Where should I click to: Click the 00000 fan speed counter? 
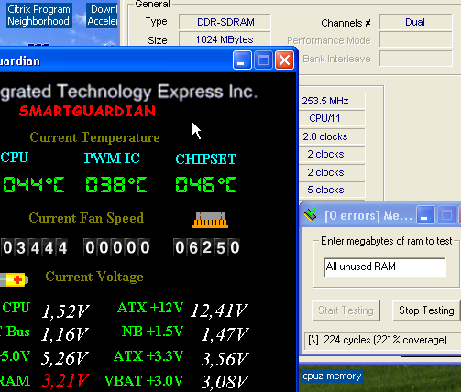click(116, 247)
